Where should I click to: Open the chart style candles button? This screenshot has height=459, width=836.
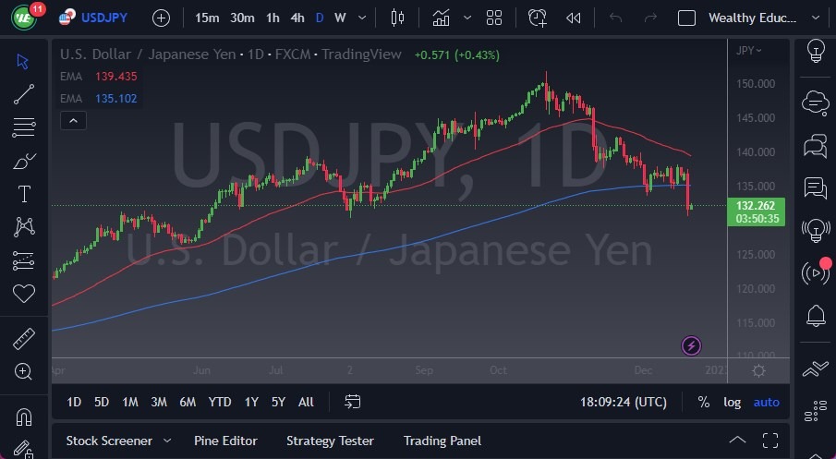point(398,18)
